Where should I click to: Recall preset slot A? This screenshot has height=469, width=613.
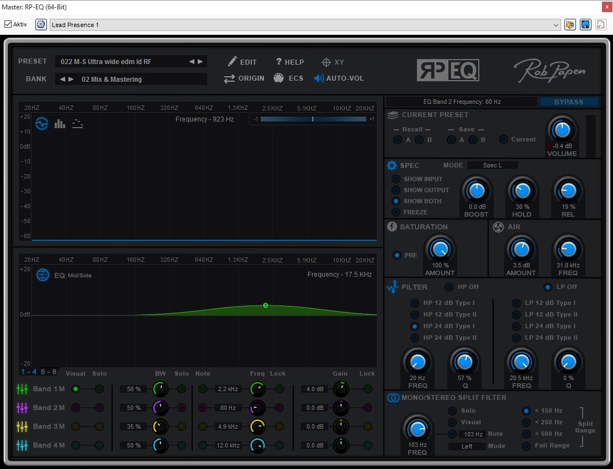398,140
